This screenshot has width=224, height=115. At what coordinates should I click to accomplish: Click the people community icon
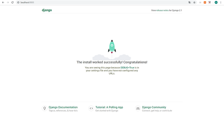click(x=138, y=108)
